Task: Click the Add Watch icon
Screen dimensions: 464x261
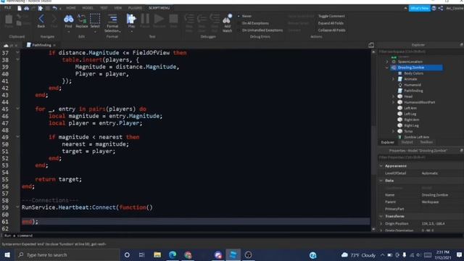Action: [227, 20]
